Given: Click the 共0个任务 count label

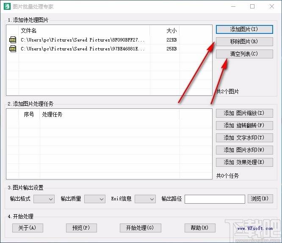Looking at the screenshot, I should click(227, 176).
